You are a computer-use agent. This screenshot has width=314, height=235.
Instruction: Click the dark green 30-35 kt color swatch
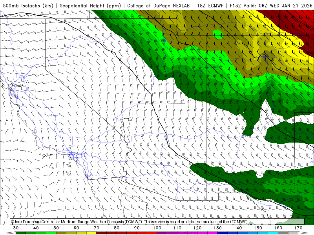point(21,233)
